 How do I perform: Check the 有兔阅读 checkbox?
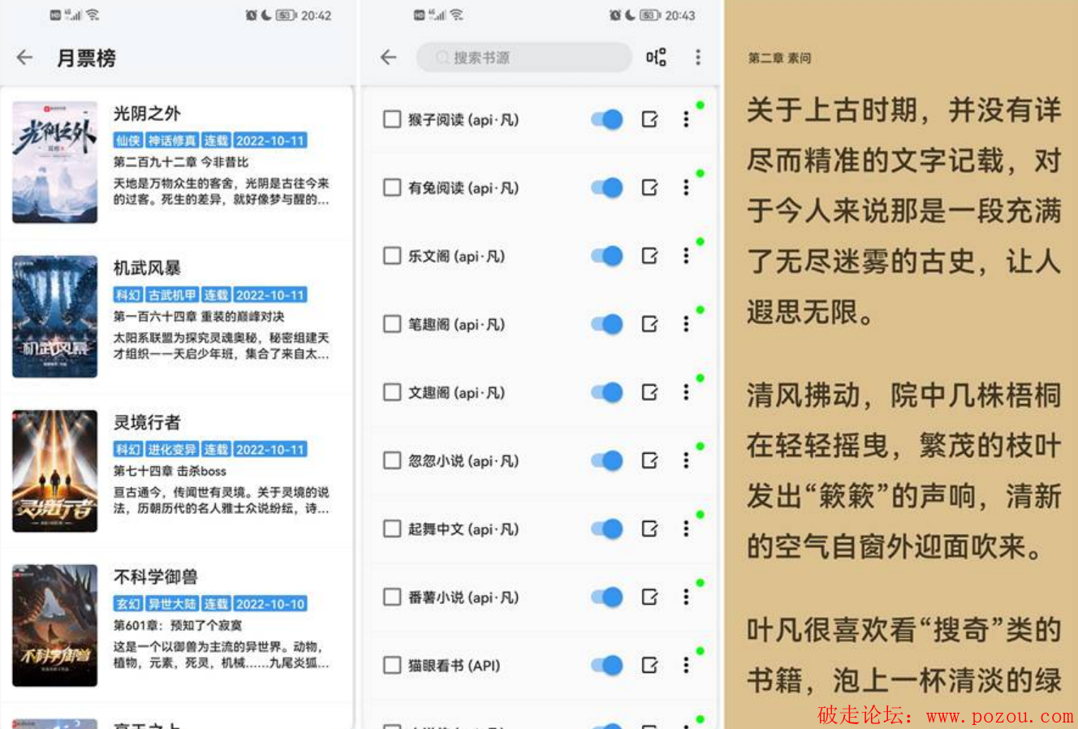point(392,188)
